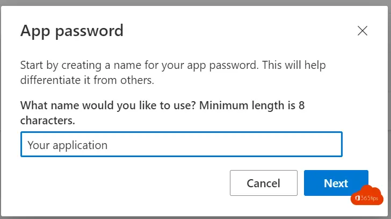Click the "differentiate it from others" sentence

[x=87, y=80]
